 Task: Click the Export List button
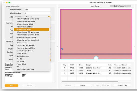122,86
